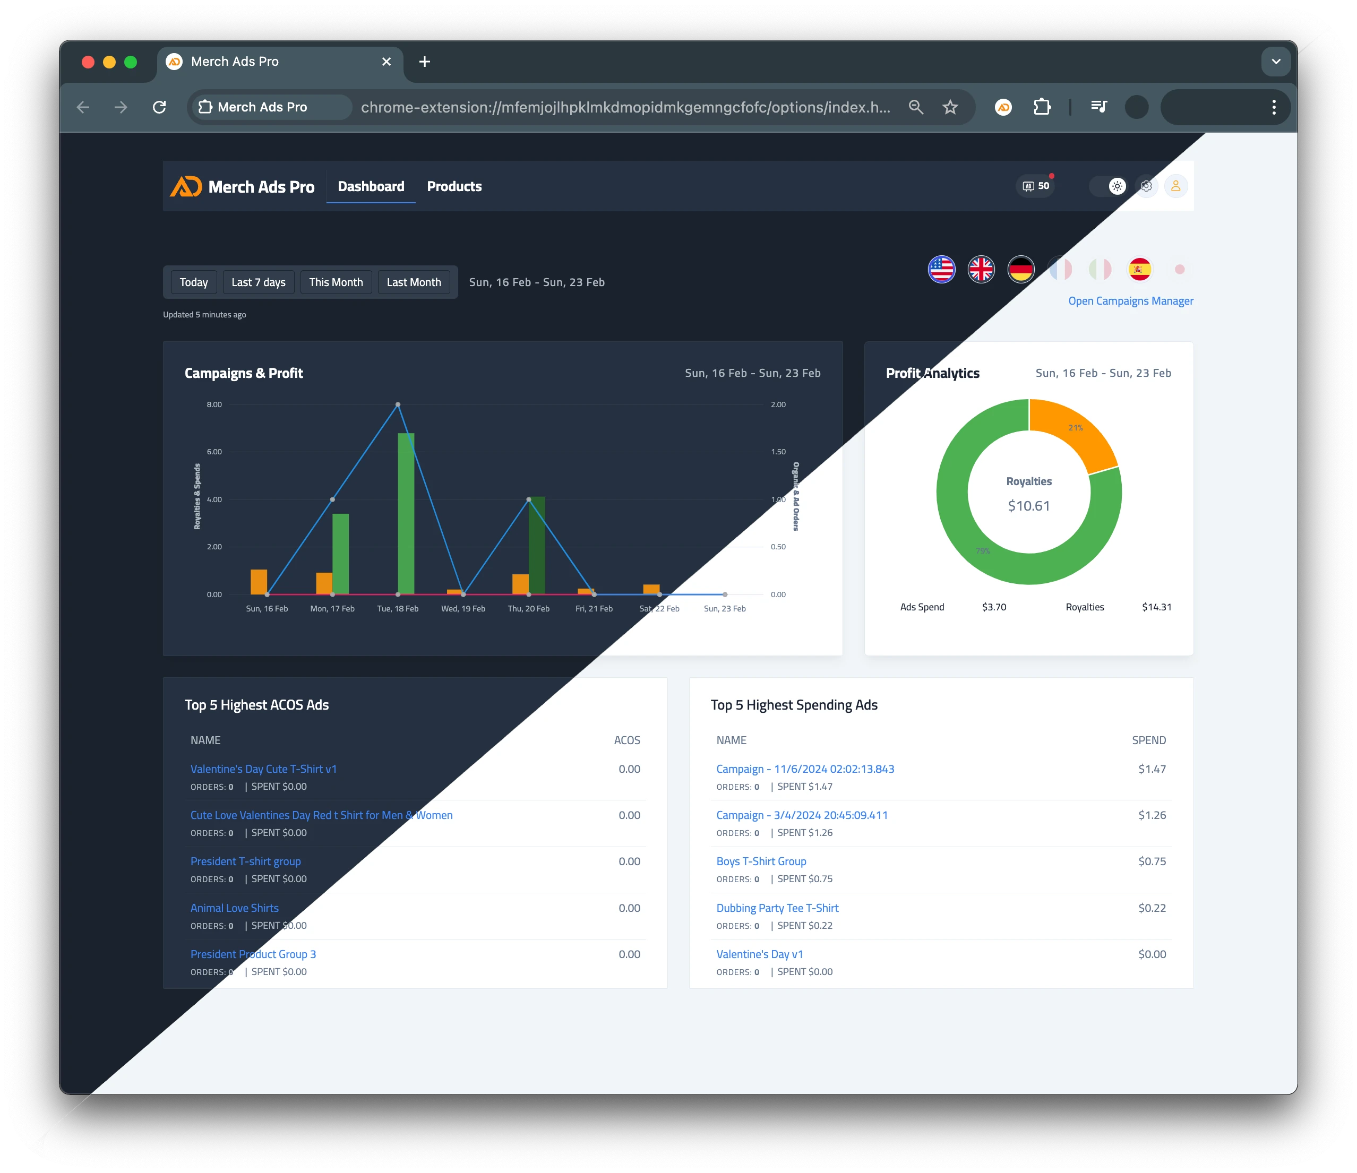Select the Germany flag marketplace
This screenshot has height=1173, width=1357.
[1020, 269]
